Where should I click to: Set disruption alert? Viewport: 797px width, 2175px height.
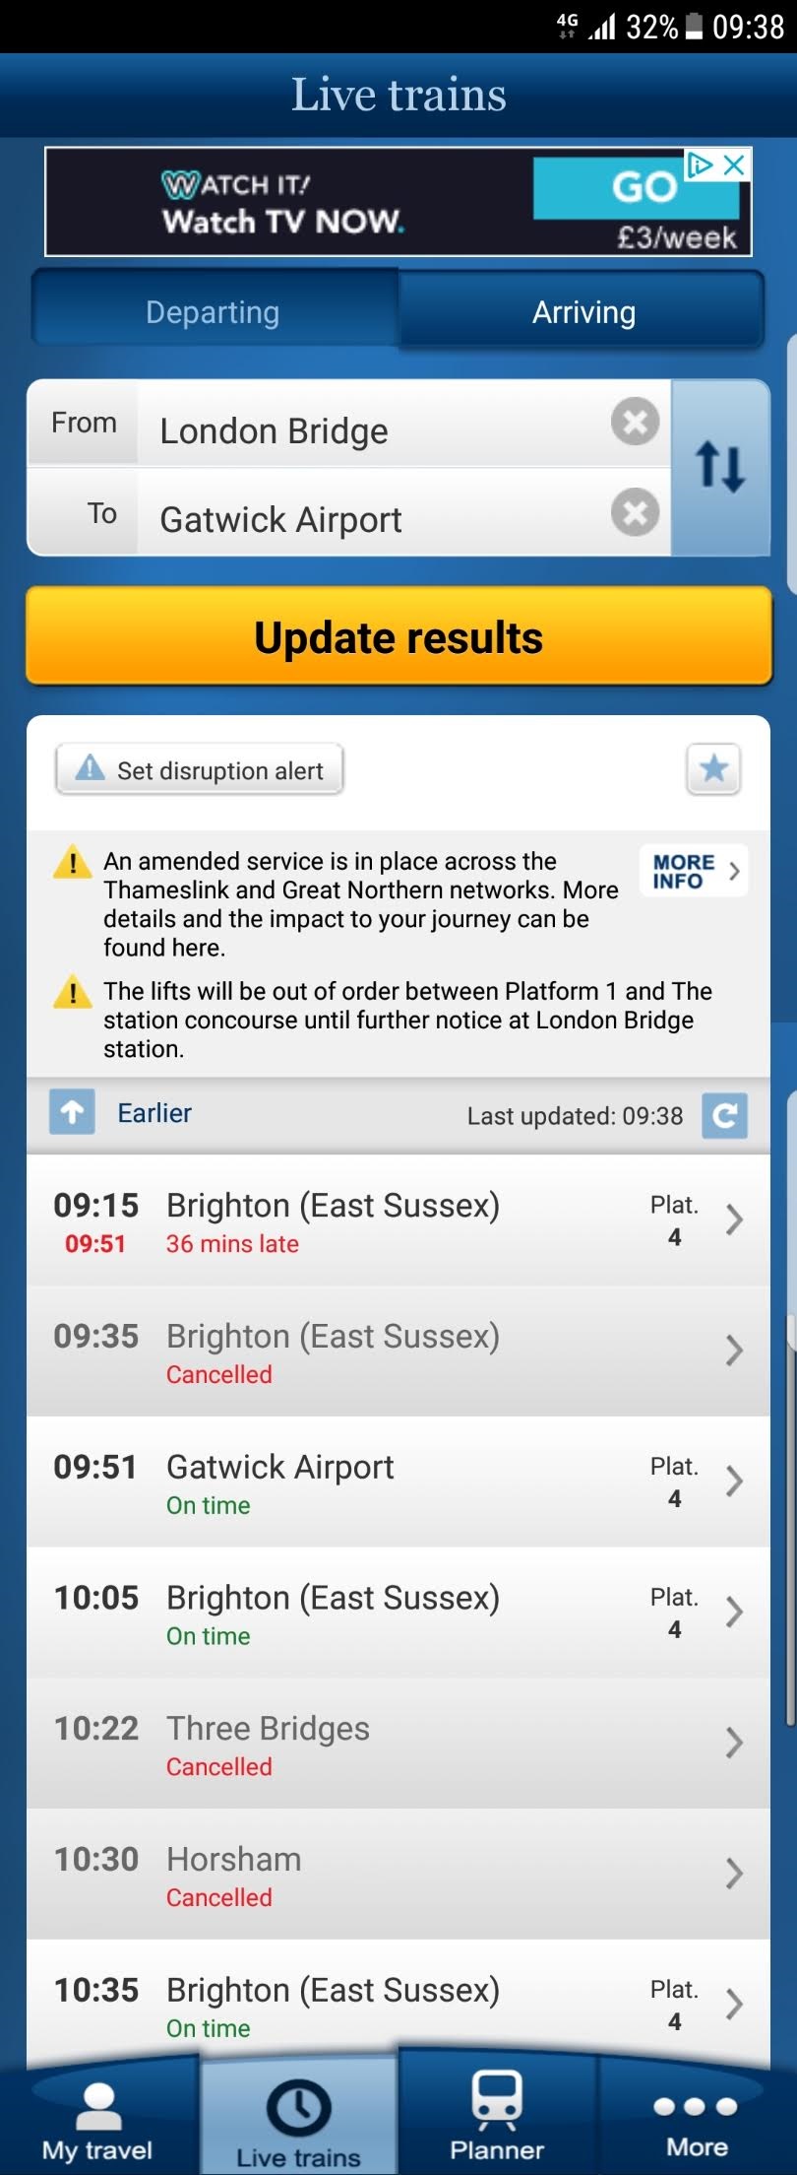200,769
